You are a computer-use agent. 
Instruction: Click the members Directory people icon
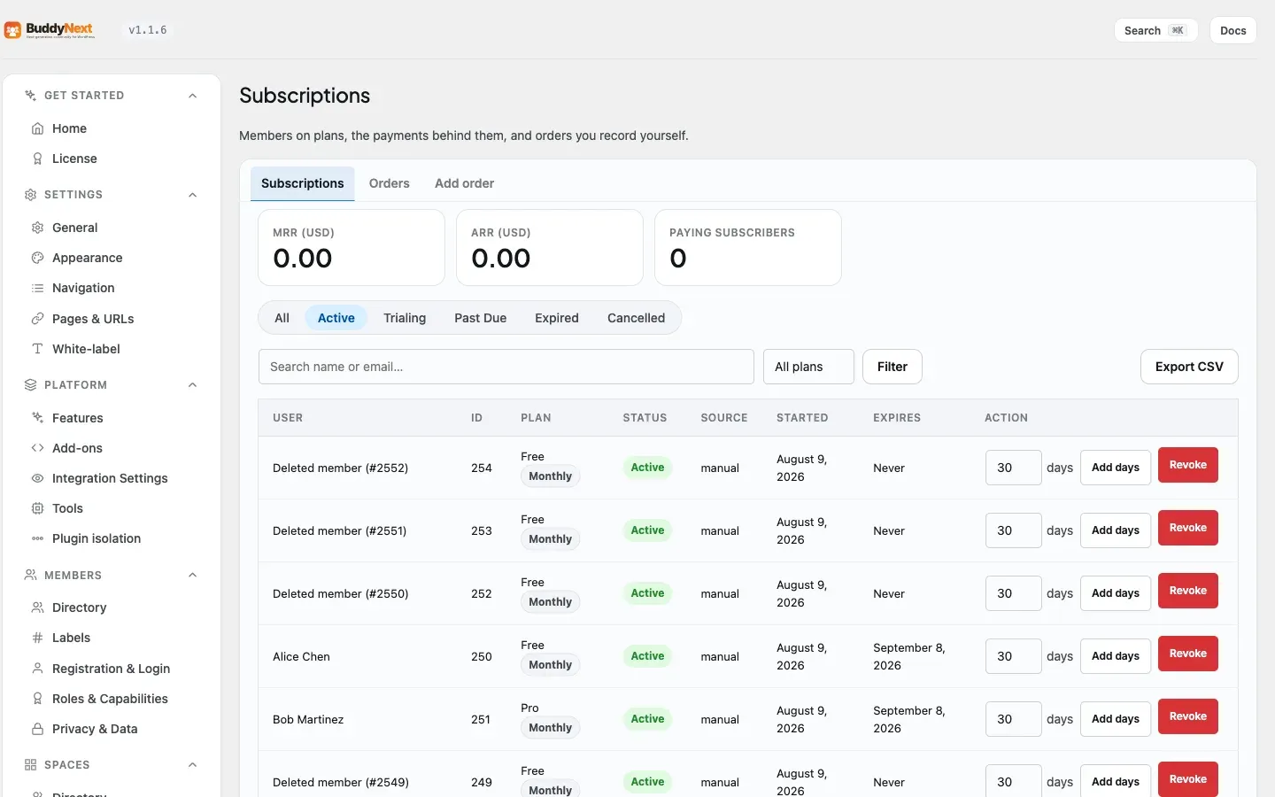pos(37,607)
